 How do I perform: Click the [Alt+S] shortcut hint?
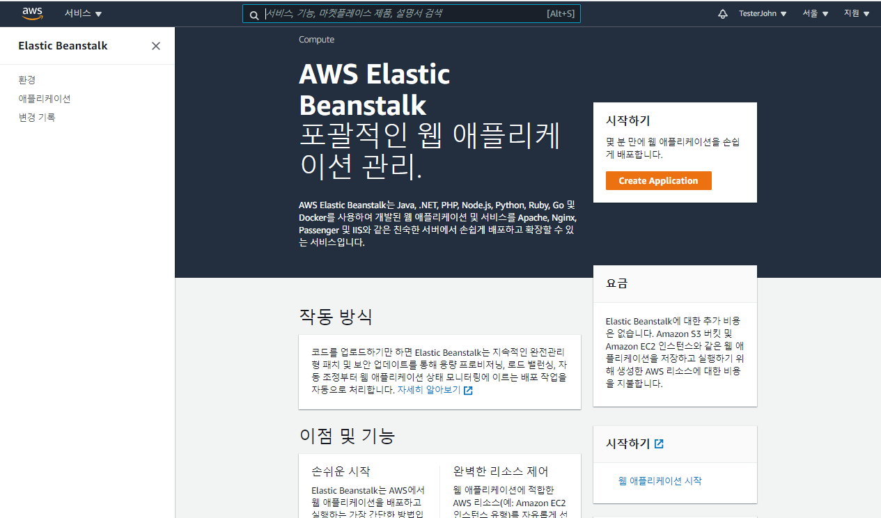pyautogui.click(x=561, y=14)
